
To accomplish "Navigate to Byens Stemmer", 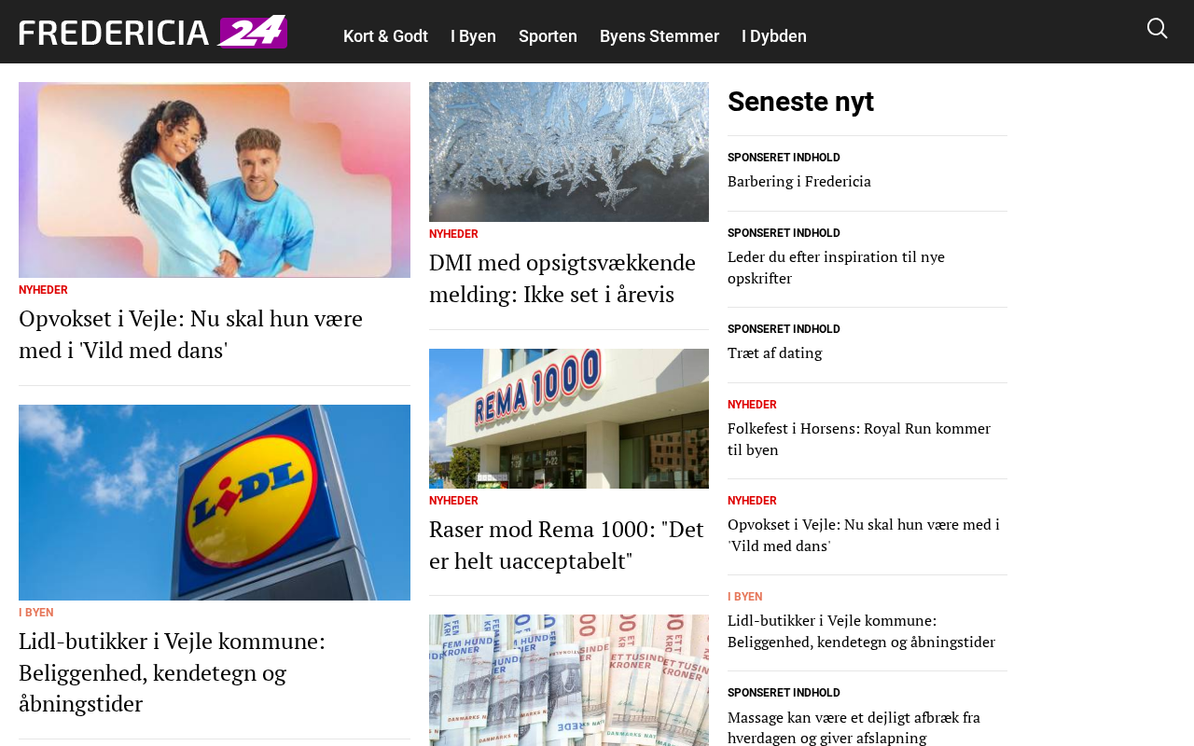I will click(x=659, y=36).
